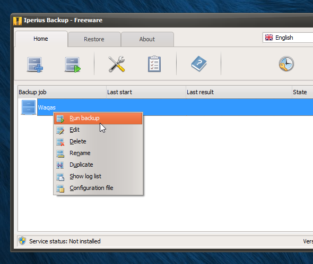Screen dimensions: 313x264
Task: Click Service status: Not installed text
Action: [65, 241]
